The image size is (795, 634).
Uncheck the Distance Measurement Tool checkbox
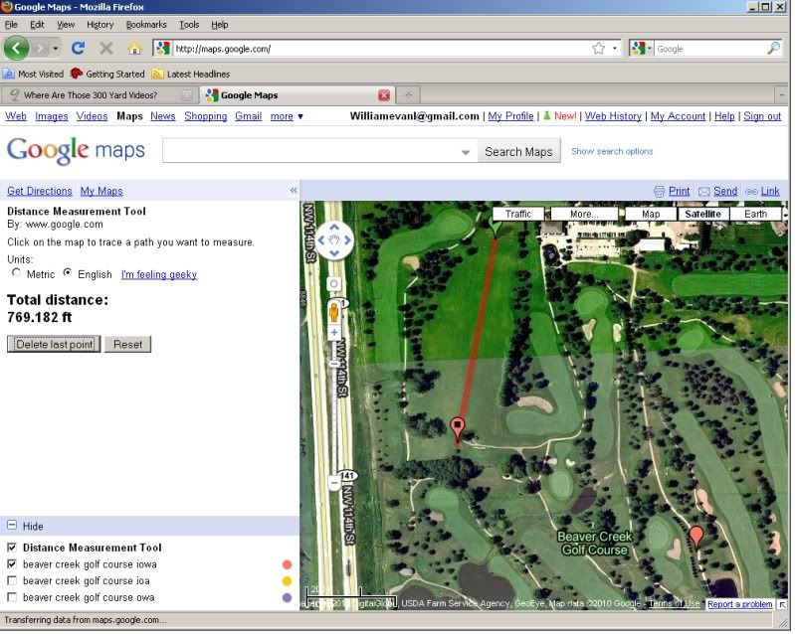12,548
